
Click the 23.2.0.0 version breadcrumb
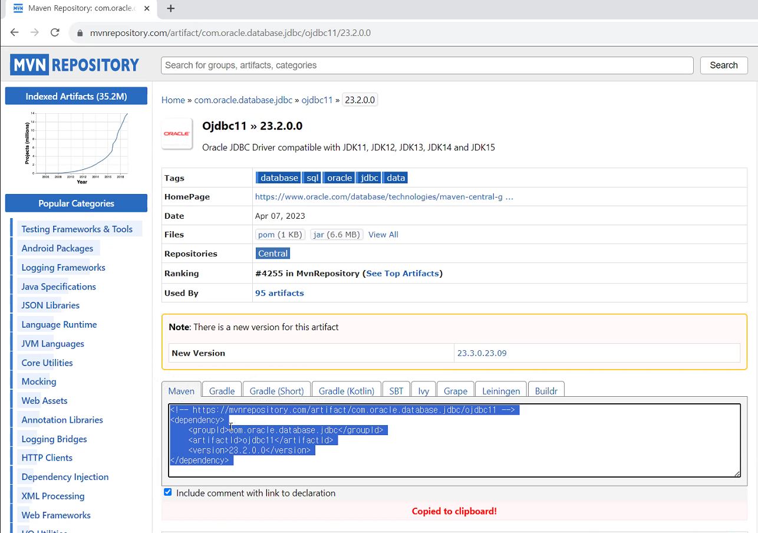(360, 100)
